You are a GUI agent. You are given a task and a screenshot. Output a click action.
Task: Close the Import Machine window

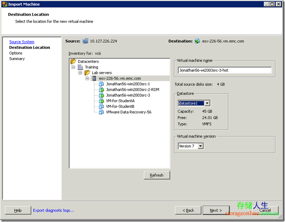(x=279, y=4)
